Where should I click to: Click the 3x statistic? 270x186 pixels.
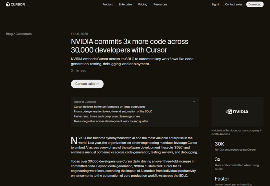point(217,159)
